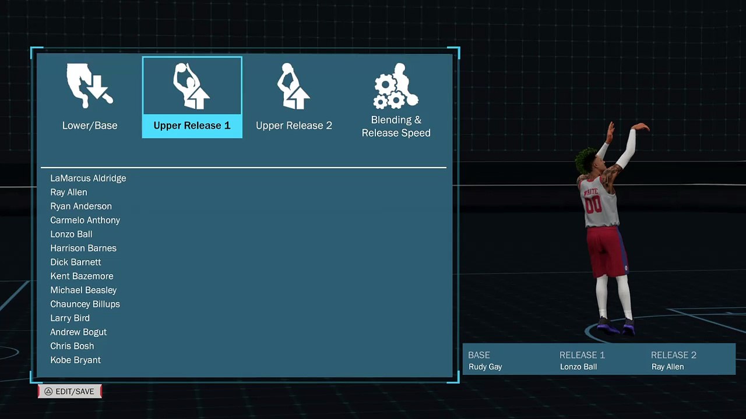
Task: Choose Carmelo Anthony from the list
Action: pos(85,221)
